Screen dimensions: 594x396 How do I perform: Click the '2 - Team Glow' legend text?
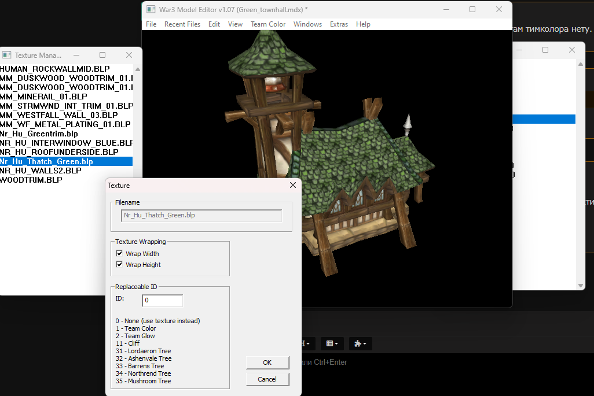click(135, 336)
